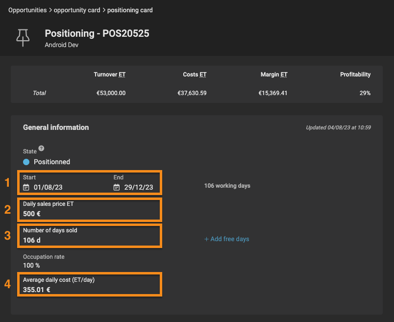Click the pushpin positioning icon
394x322 pixels.
pos(23,38)
